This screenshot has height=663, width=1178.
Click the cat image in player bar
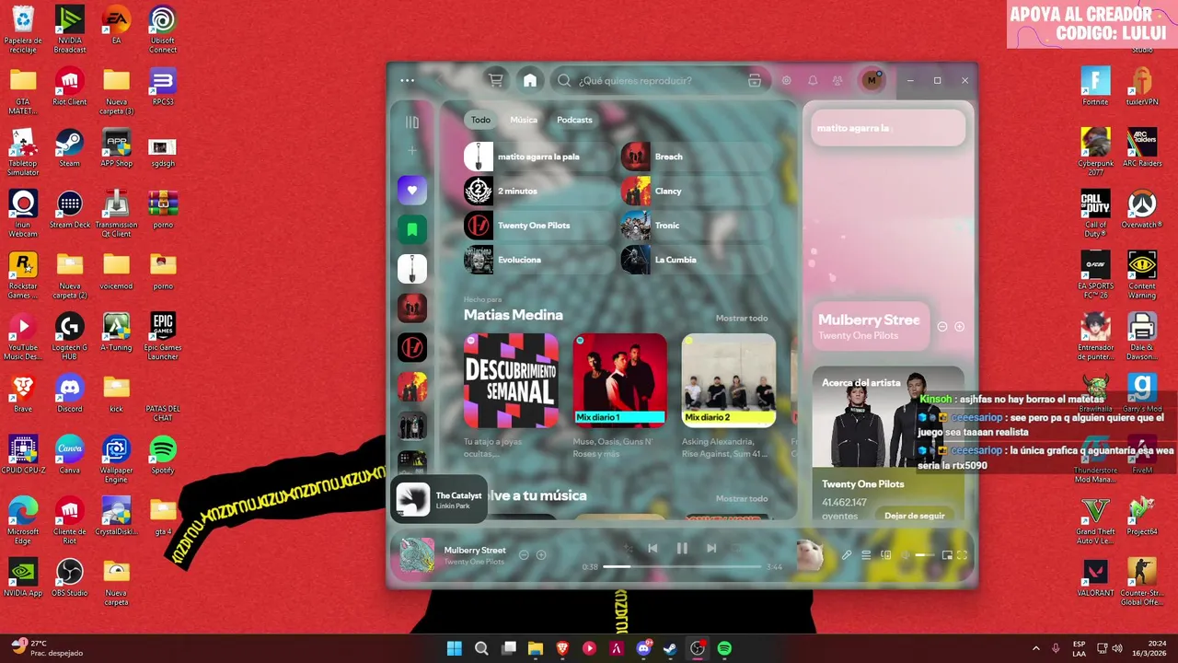coord(810,555)
